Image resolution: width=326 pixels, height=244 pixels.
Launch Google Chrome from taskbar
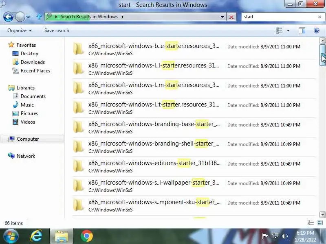point(87,236)
